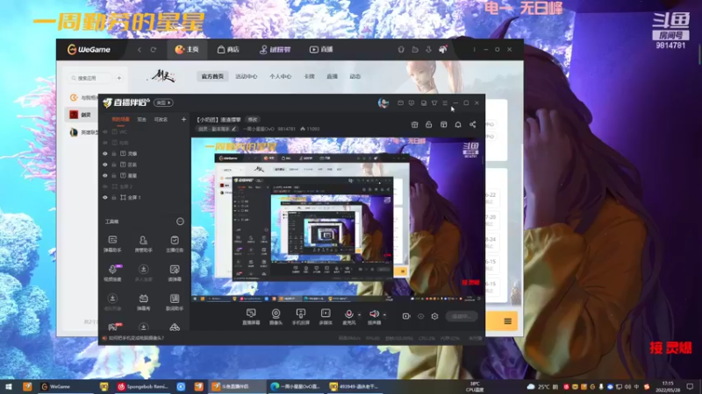Open the 主播任务 tool in the toolbox
The width and height of the screenshot is (702, 394).
pos(175,244)
